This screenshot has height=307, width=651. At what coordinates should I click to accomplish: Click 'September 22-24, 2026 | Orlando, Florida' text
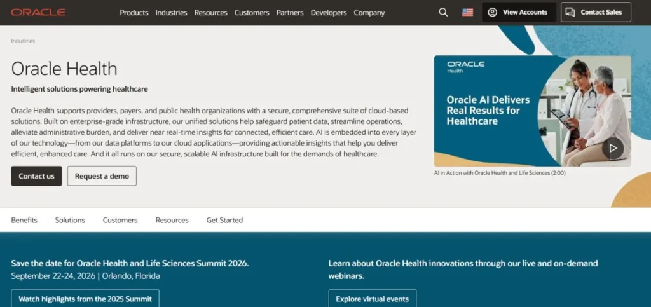pyautogui.click(x=86, y=276)
